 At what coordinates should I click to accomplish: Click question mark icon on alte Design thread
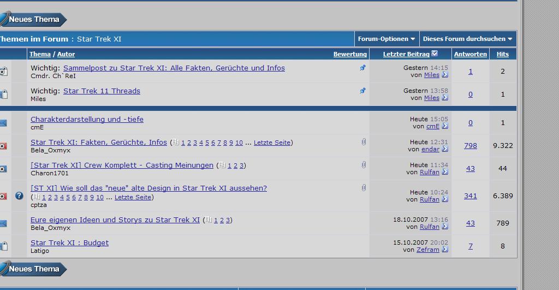pos(19,196)
